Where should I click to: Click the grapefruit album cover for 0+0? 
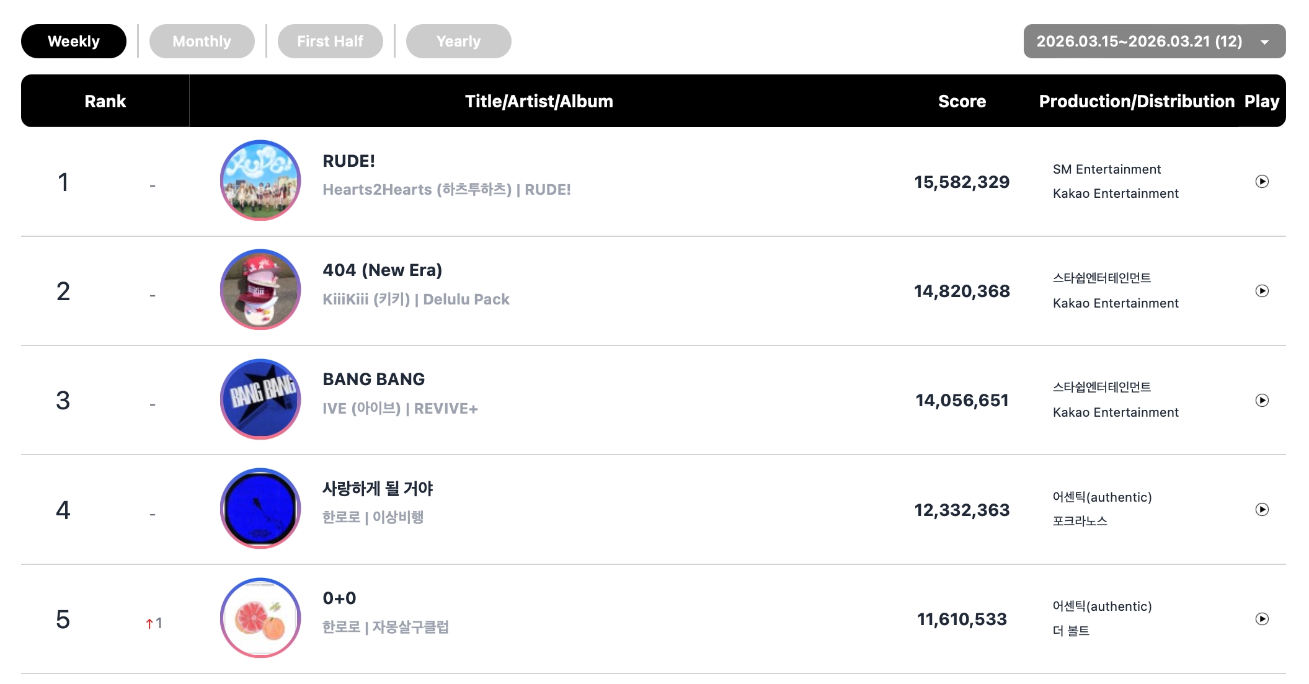pyautogui.click(x=260, y=618)
